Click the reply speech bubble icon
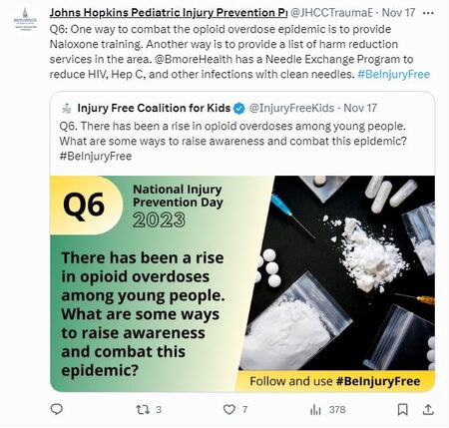Viewport: 449px width, 428px height. [x=57, y=409]
